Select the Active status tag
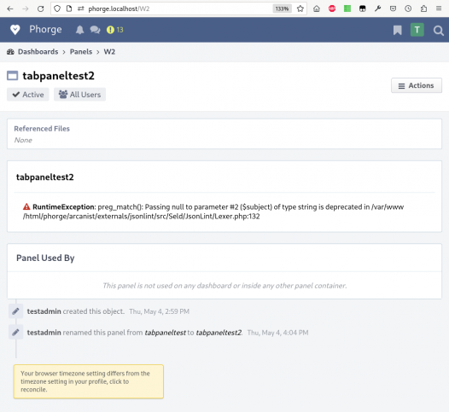This screenshot has height=412, width=449. coord(28,95)
